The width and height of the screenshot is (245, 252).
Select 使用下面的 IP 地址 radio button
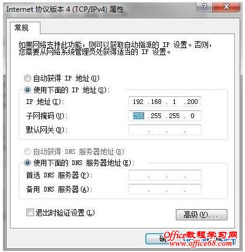pyautogui.click(x=28, y=90)
